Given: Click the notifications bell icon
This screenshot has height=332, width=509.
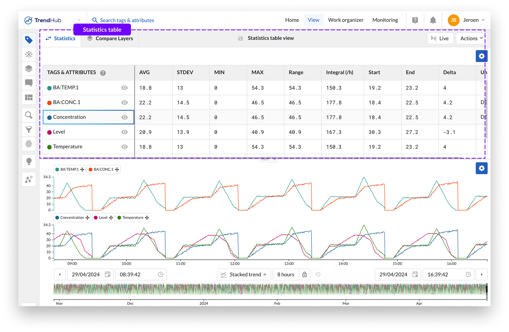Looking at the screenshot, I should pos(433,20).
